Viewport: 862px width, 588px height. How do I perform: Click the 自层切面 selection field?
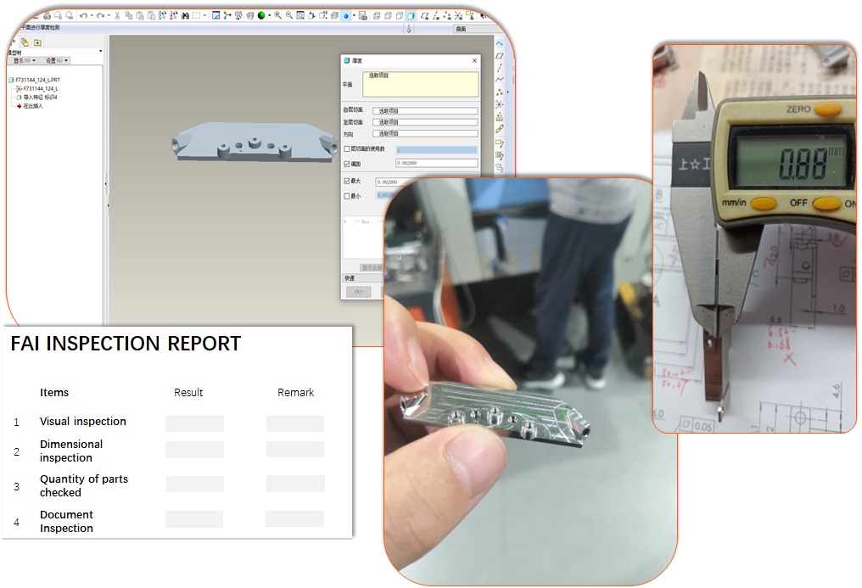tap(425, 111)
